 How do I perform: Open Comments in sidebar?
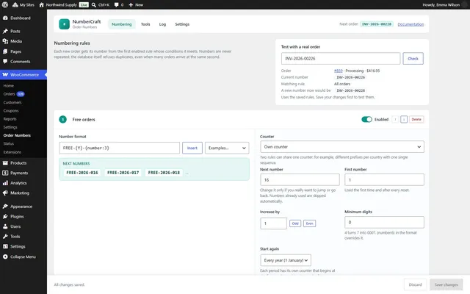(23, 62)
